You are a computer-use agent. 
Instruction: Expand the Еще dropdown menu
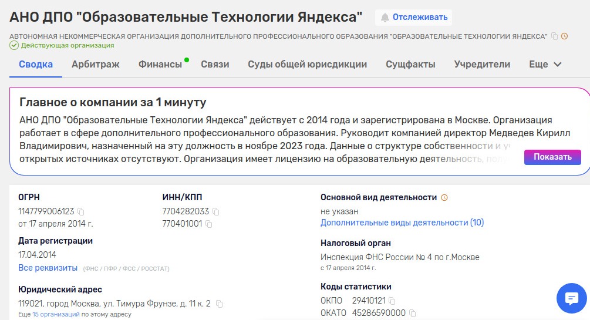(x=545, y=65)
